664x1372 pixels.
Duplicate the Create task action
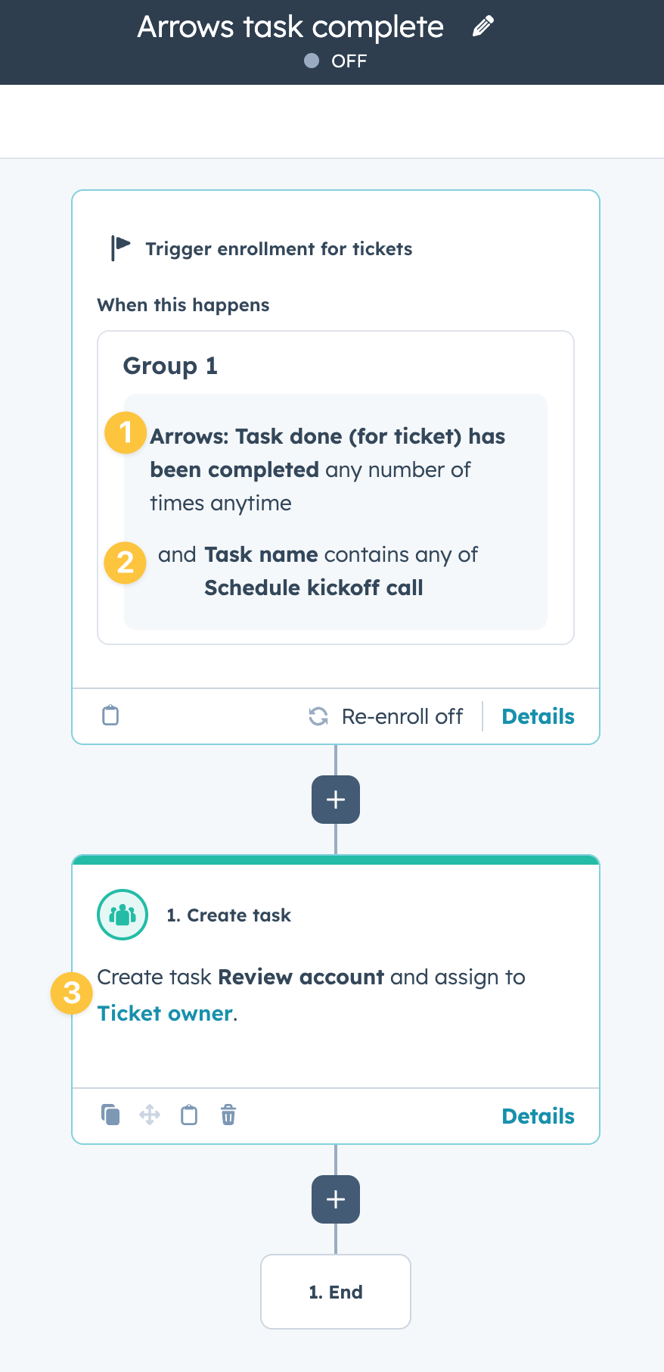(x=110, y=1115)
